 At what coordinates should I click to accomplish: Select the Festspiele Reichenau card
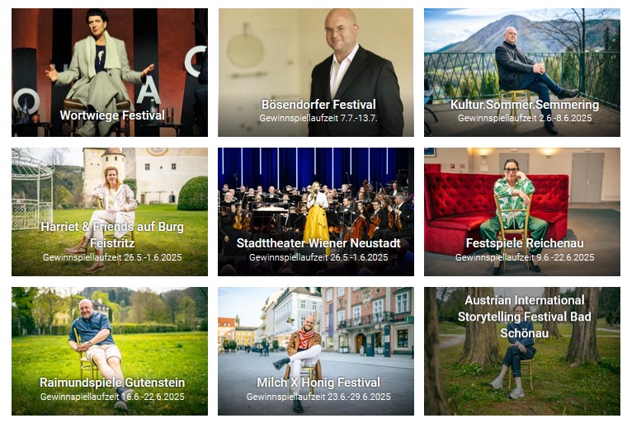click(x=522, y=212)
